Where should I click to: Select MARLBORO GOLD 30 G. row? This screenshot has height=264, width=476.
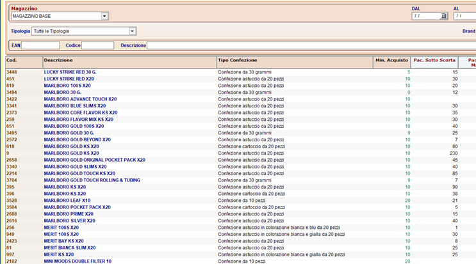241,133
